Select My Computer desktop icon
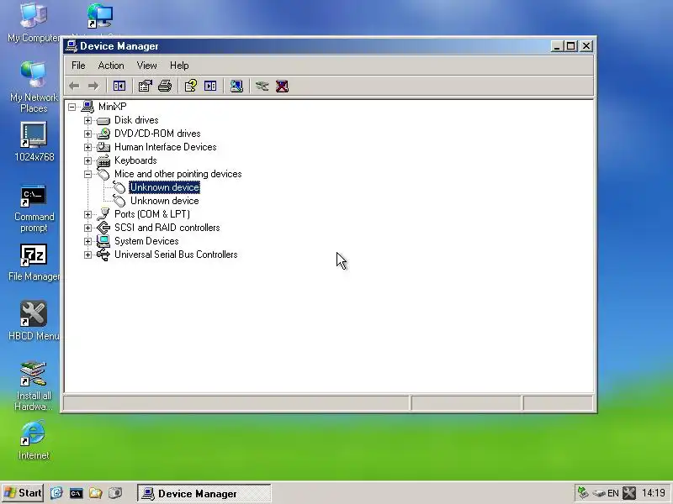This screenshot has height=504, width=673. 34,23
